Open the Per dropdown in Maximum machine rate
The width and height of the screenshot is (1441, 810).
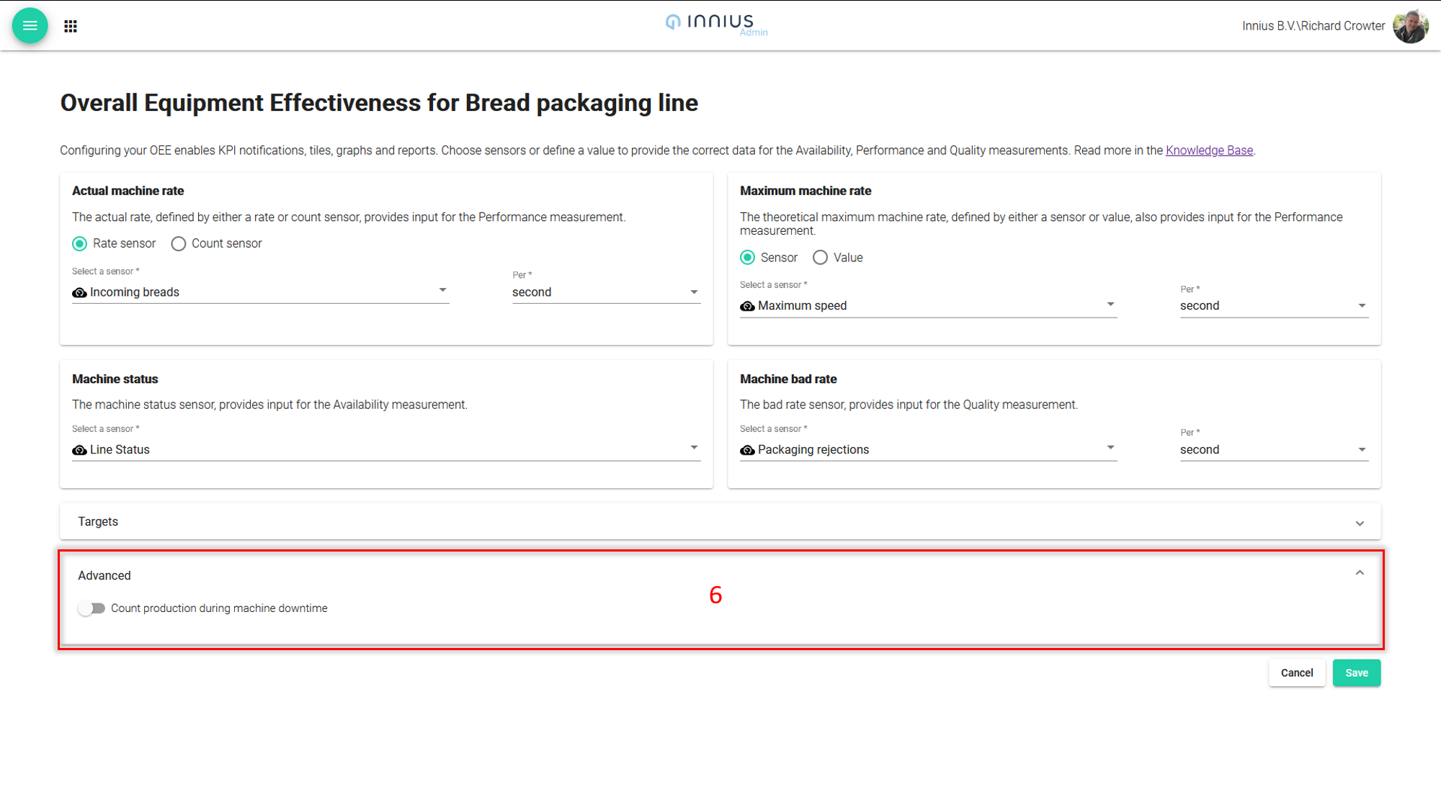pyautogui.click(x=1274, y=305)
